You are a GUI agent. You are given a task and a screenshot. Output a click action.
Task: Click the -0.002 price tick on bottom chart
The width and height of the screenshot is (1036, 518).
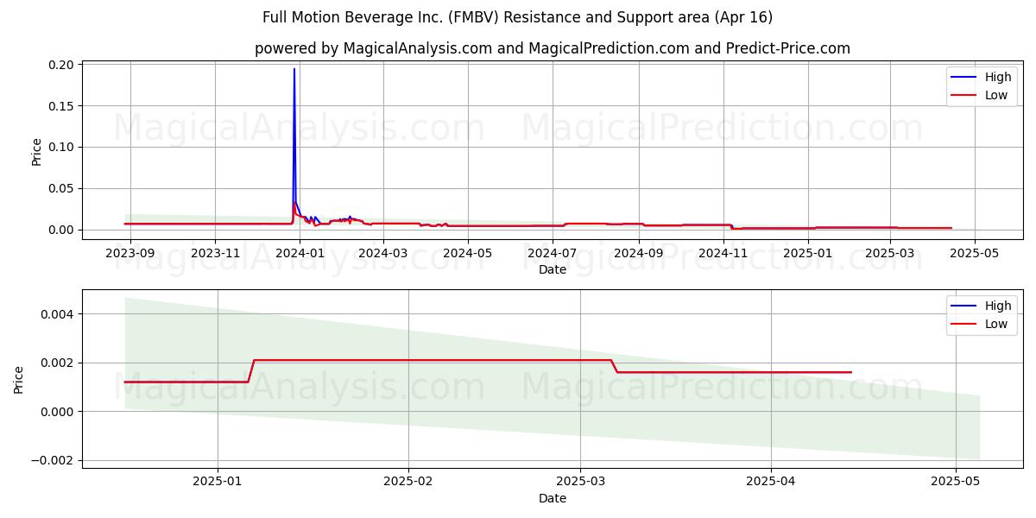pyautogui.click(x=52, y=460)
